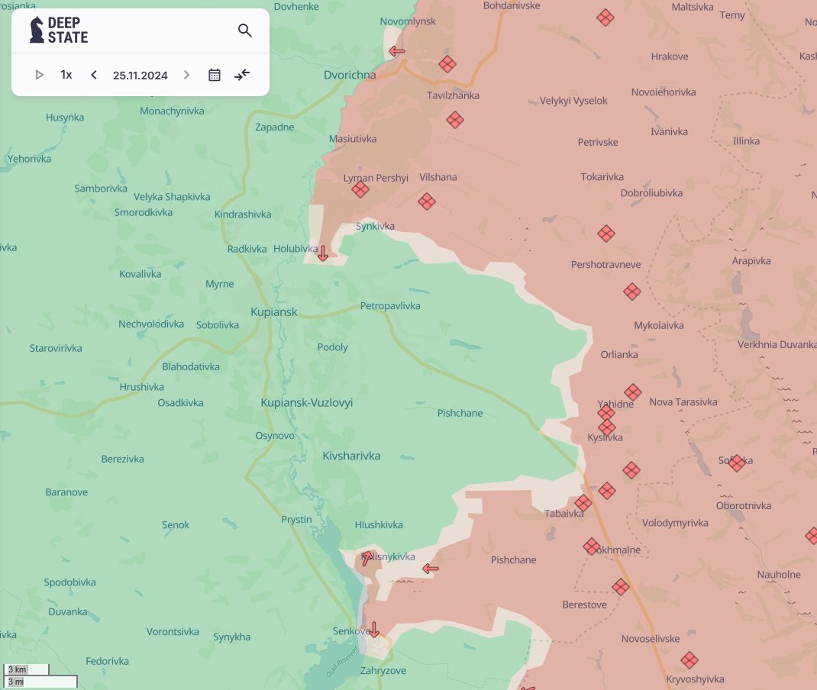Click the attack arrow near Novomlynsk
The width and height of the screenshot is (817, 690).
396,51
